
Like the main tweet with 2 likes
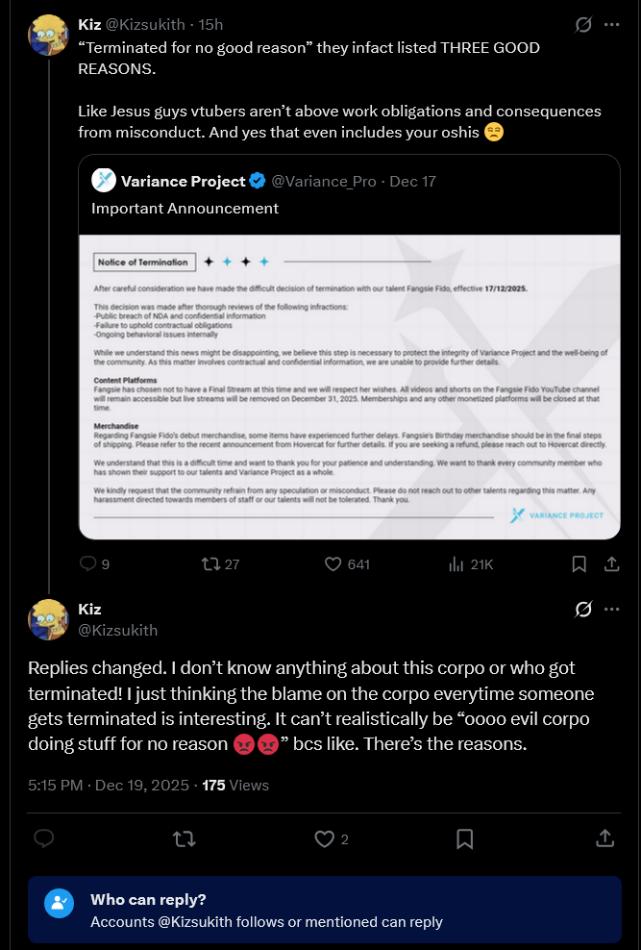click(332, 838)
